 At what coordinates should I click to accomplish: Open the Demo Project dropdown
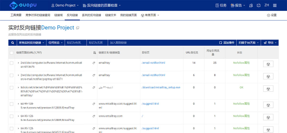coord(65,5)
